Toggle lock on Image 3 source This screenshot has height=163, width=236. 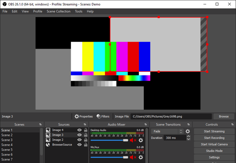(86, 135)
